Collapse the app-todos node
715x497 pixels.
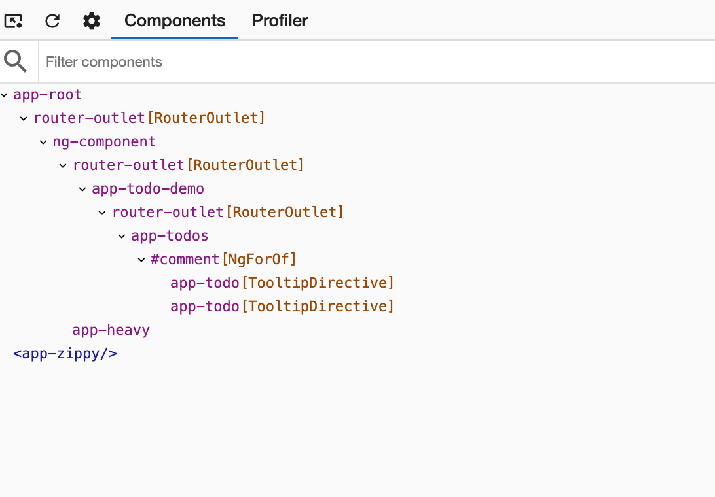click(122, 236)
